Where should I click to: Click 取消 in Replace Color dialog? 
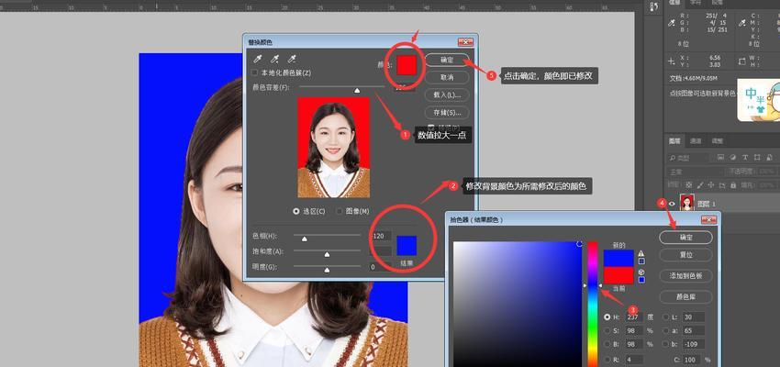(447, 78)
